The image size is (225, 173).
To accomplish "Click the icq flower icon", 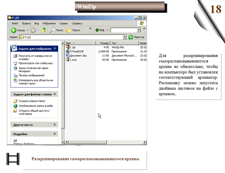I will (x=97, y=30).
